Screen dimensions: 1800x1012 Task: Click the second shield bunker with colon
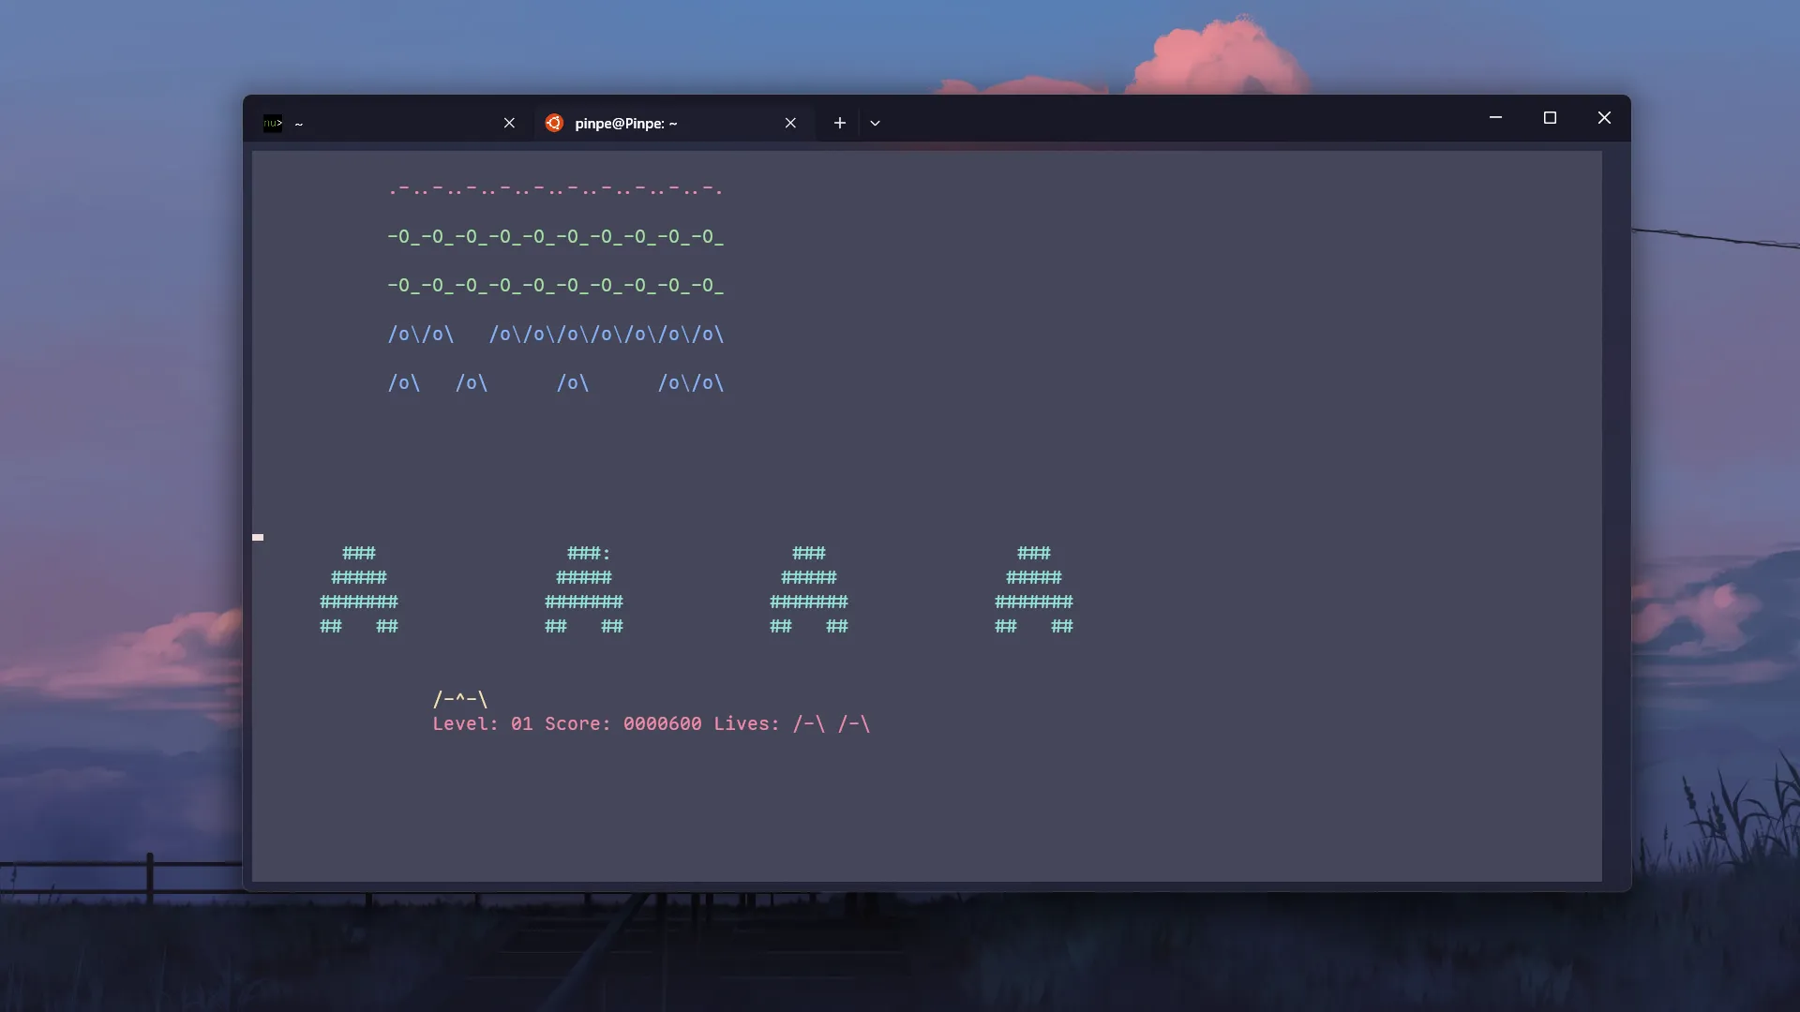coord(584,589)
